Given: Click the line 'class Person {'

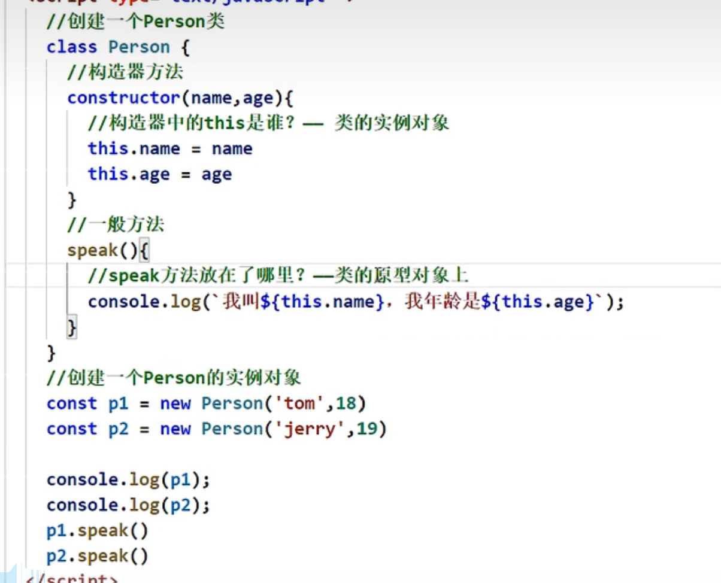Looking at the screenshot, I should tap(118, 47).
